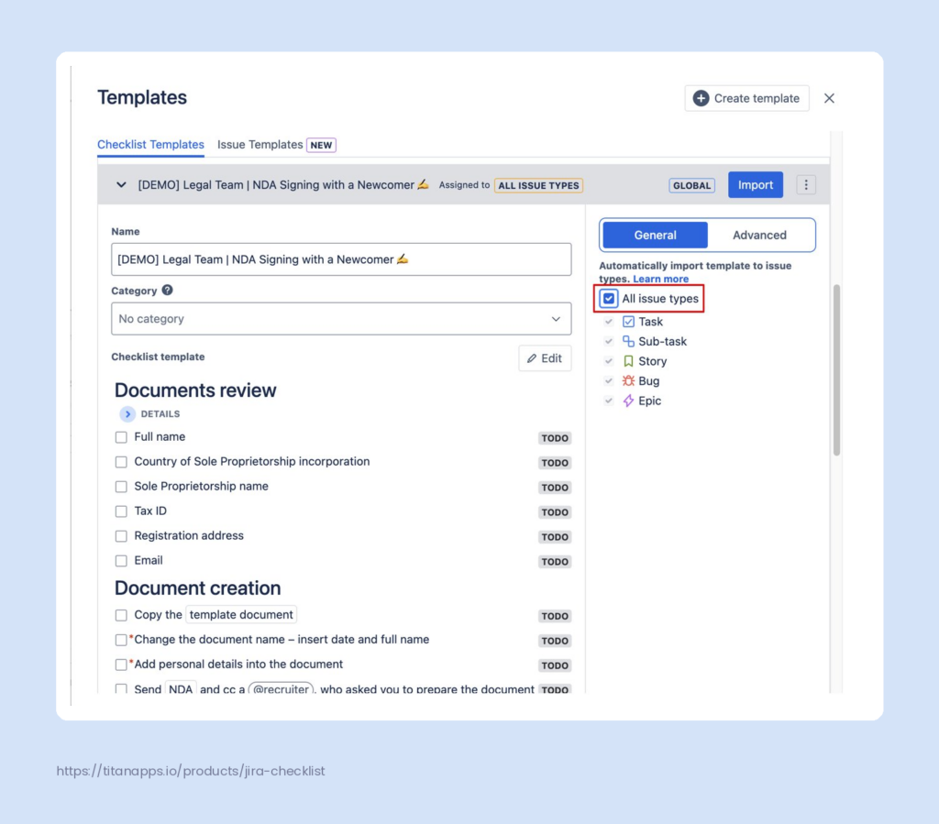Click TODO status for Registration address
This screenshot has width=939, height=824.
tap(555, 537)
